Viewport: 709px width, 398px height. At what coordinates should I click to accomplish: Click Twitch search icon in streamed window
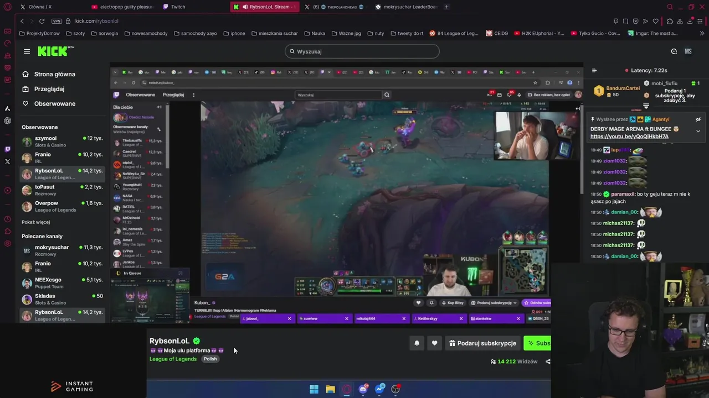[387, 95]
